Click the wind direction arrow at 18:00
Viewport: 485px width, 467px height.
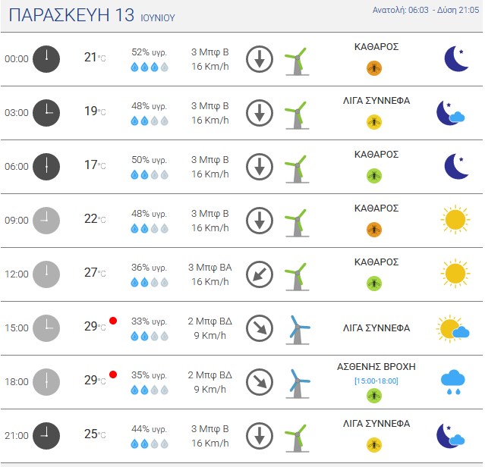point(260,382)
